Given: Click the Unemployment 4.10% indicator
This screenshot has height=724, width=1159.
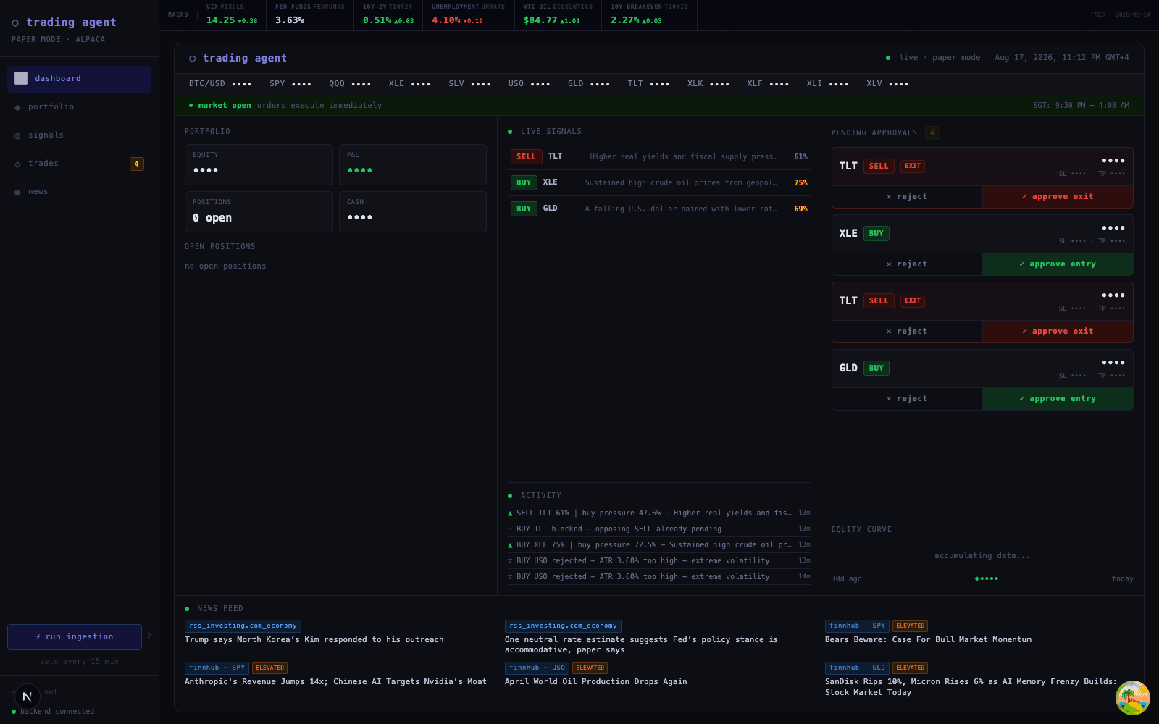Looking at the screenshot, I should (x=468, y=14).
